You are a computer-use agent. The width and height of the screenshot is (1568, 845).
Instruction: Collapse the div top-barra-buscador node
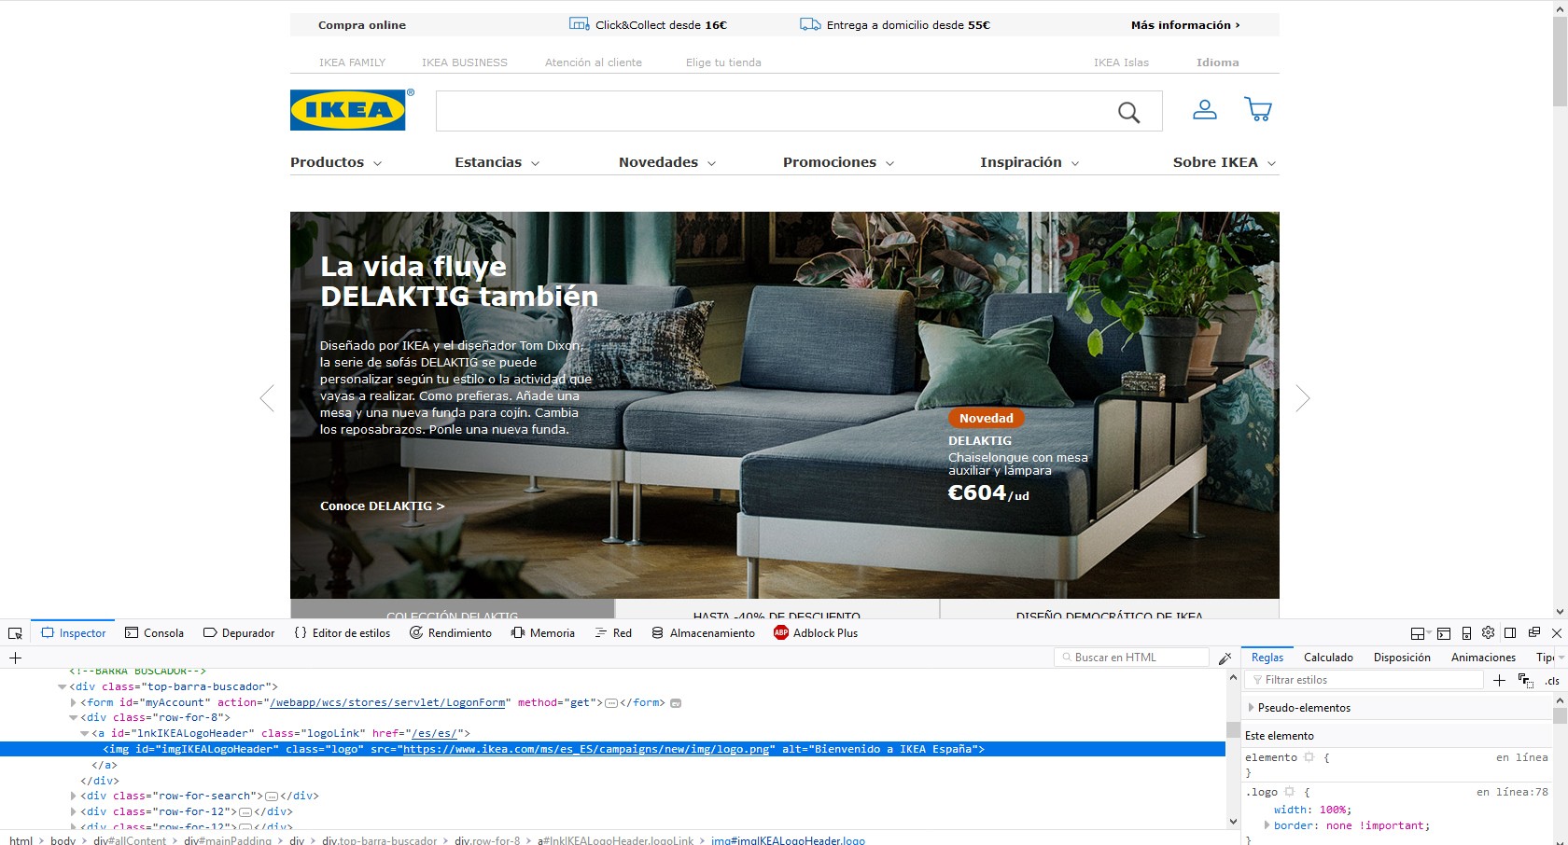tap(63, 687)
